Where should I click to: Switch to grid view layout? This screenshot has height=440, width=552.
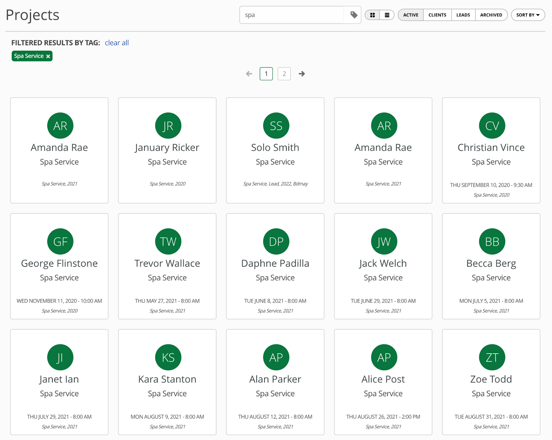click(373, 15)
